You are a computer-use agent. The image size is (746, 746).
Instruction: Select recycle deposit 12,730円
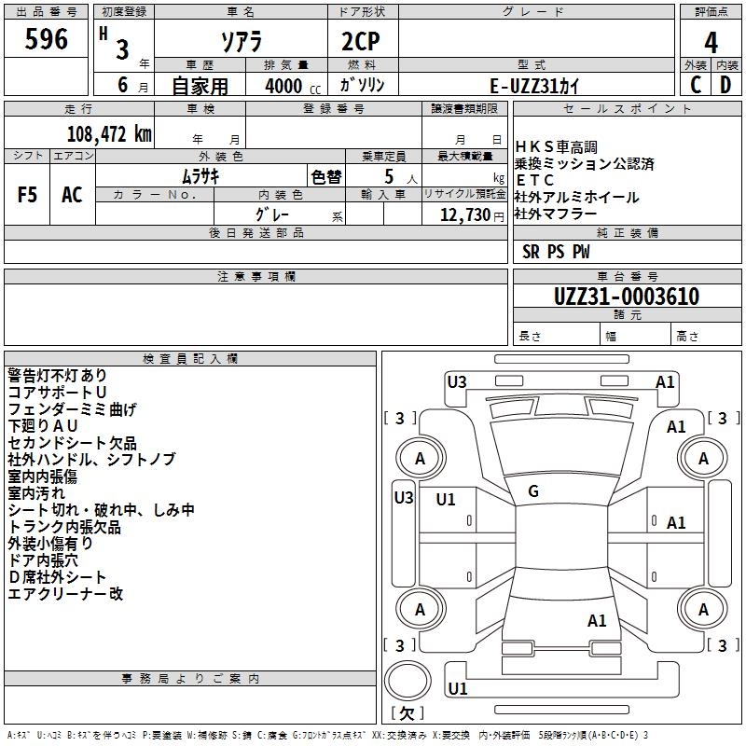(x=472, y=215)
